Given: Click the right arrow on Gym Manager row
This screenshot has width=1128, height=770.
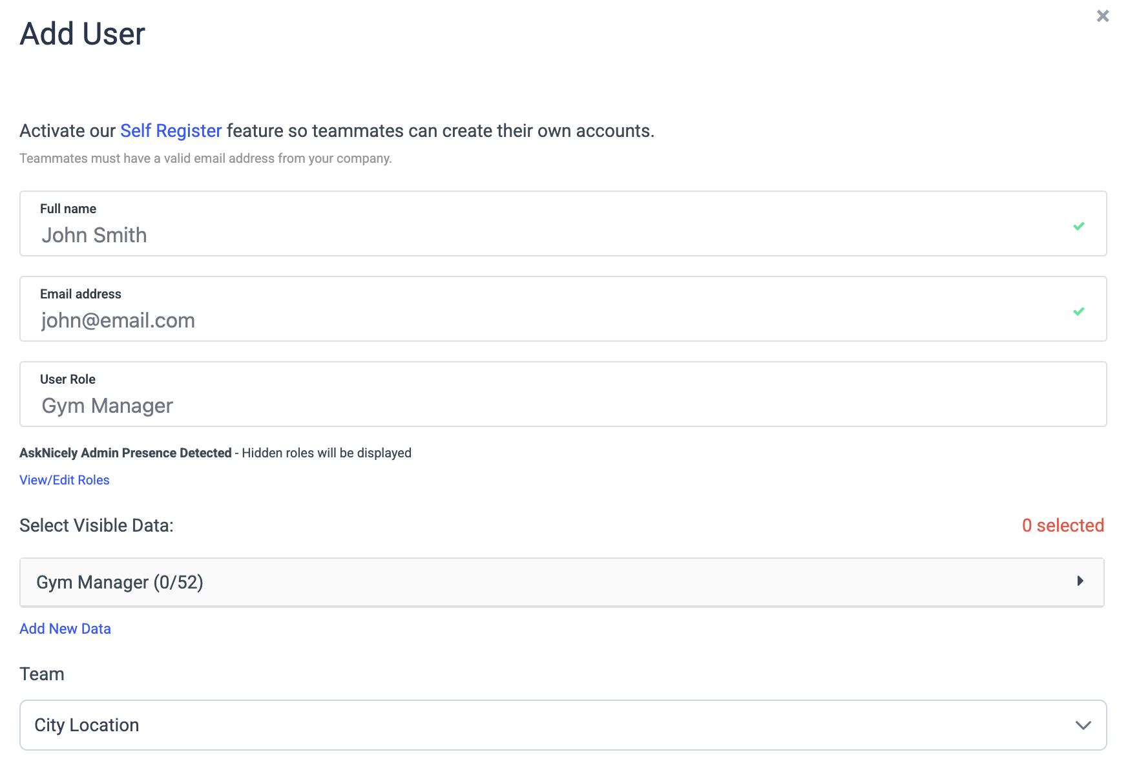Looking at the screenshot, I should [x=1080, y=581].
